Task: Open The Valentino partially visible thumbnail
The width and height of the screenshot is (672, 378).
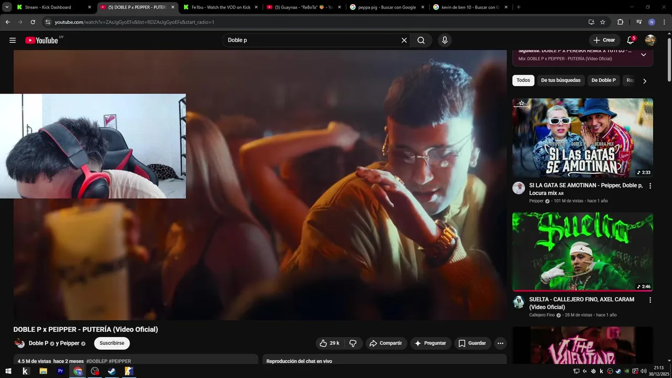Action: click(x=583, y=345)
